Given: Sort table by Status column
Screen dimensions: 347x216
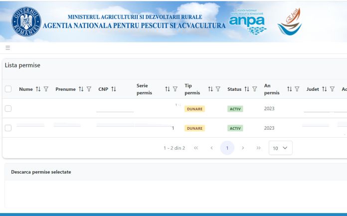Looking at the screenshot, I should (x=246, y=89).
